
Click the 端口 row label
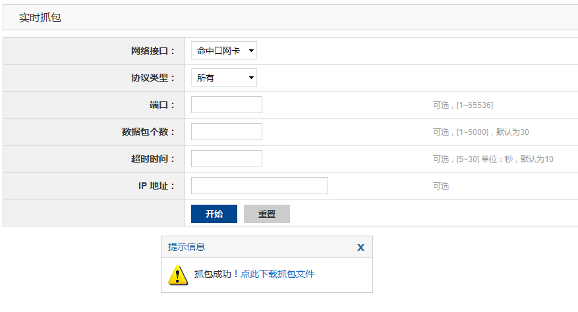pos(162,105)
